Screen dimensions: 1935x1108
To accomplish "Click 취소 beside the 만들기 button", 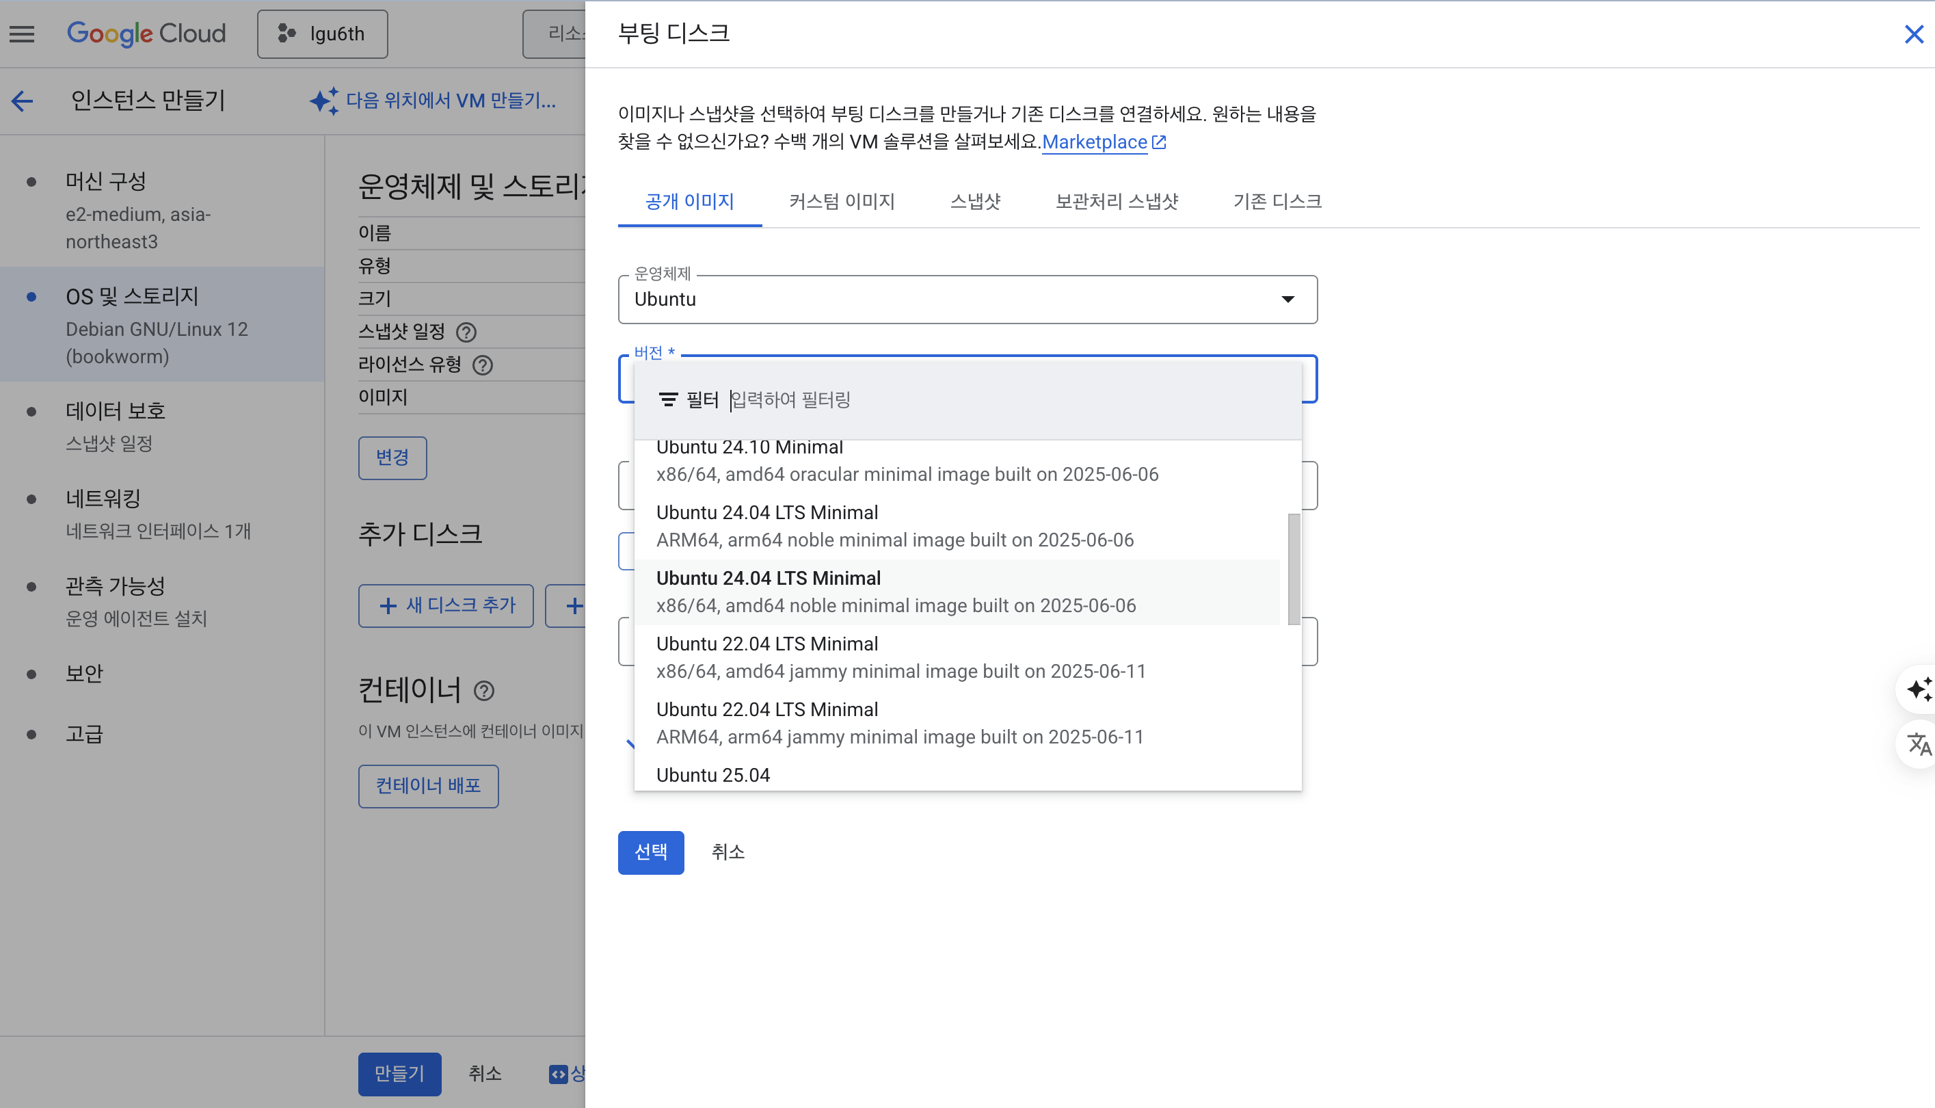I will coord(485,1074).
